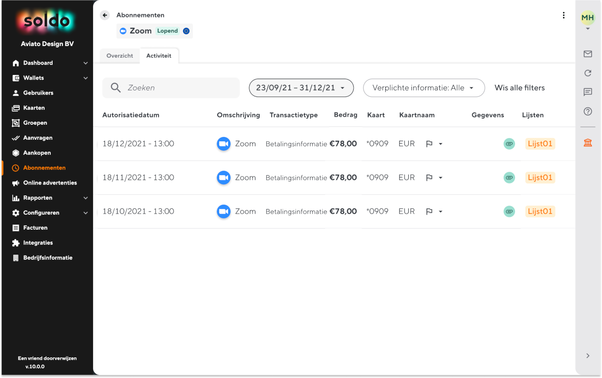Screen dimensions: 602x378
Task: Go to Gebruikers
Action: pyautogui.click(x=38, y=93)
